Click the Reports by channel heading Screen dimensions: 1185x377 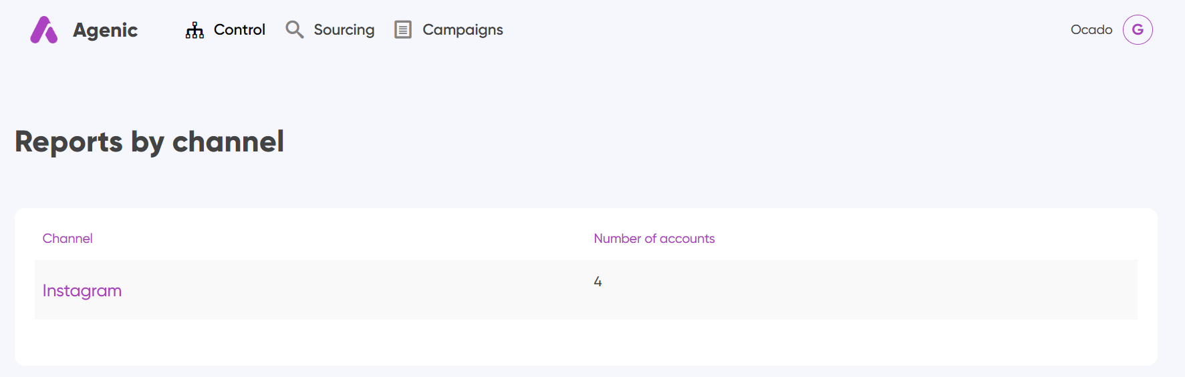[x=149, y=141]
